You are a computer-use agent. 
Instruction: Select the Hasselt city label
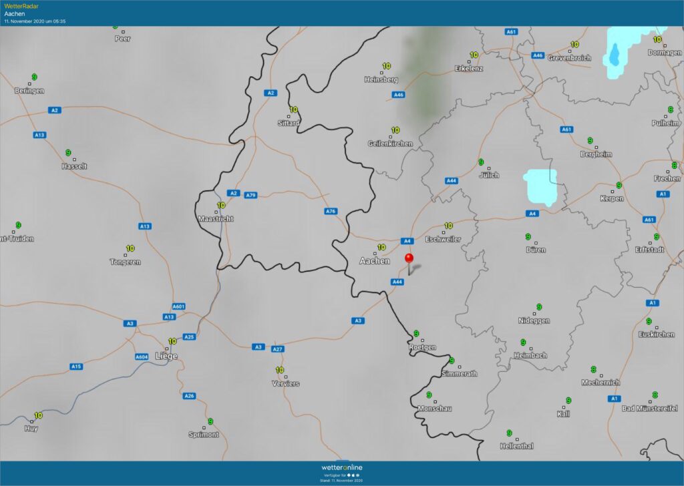75,166
